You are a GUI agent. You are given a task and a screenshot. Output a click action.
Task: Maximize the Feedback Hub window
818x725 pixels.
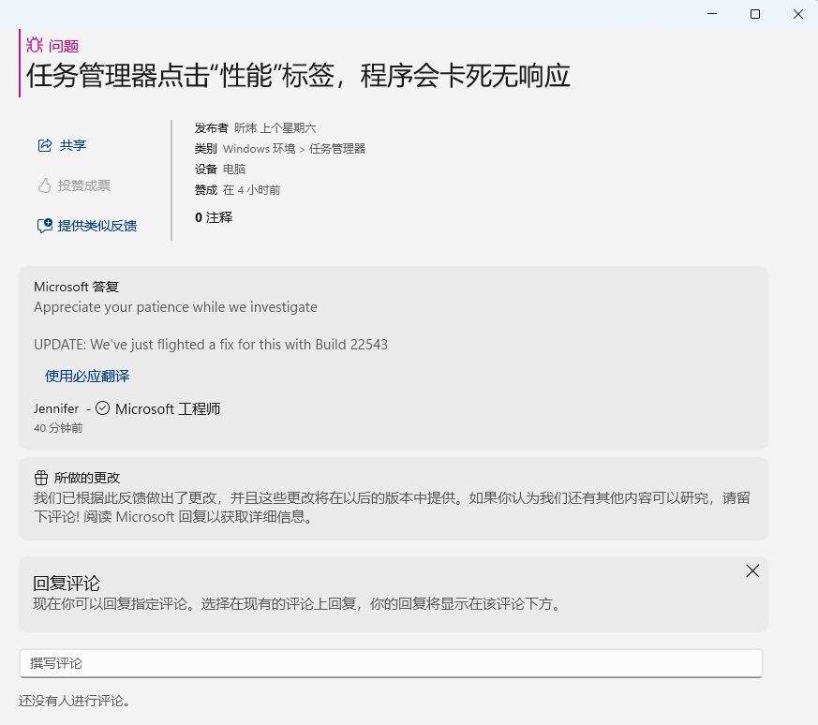coord(755,14)
